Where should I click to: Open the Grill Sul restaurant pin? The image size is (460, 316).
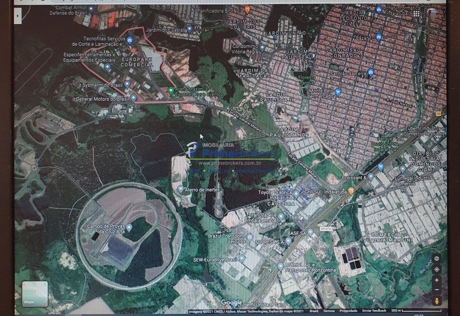351,191
